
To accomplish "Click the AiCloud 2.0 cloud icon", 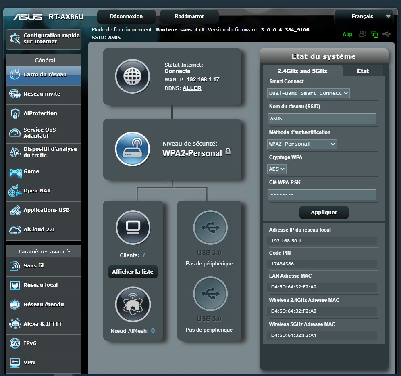I will click(x=15, y=230).
